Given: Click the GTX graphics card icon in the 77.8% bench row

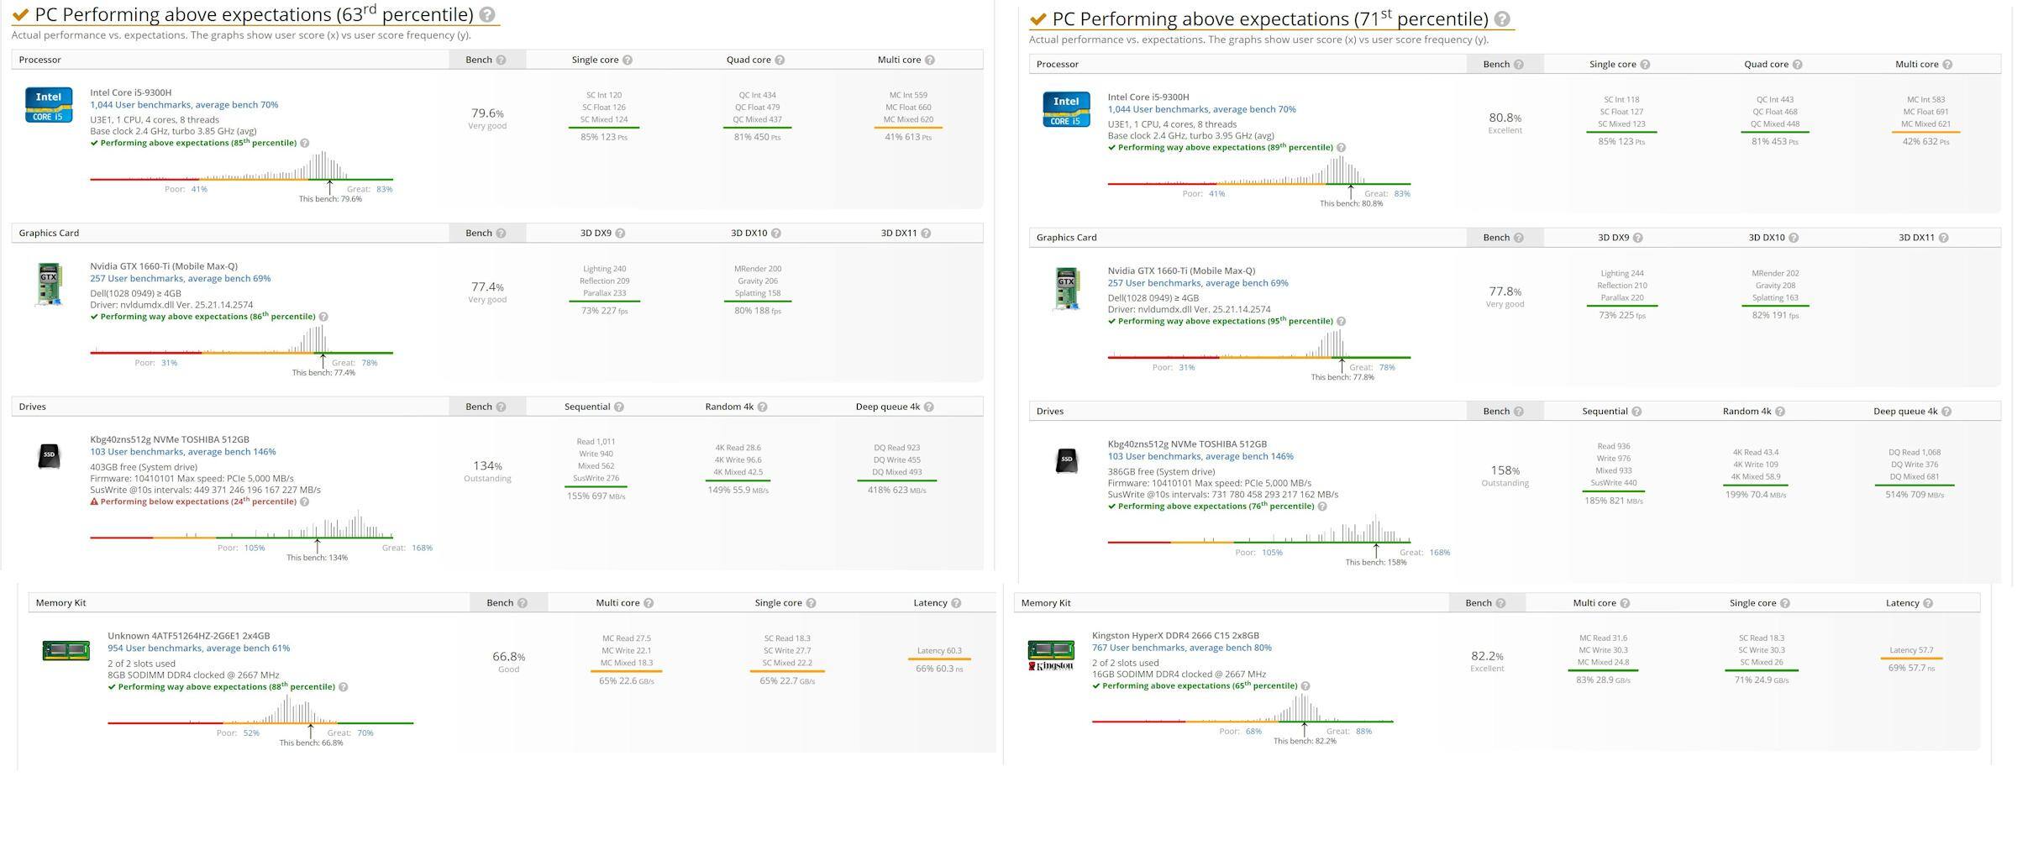Looking at the screenshot, I should [x=1066, y=289].
